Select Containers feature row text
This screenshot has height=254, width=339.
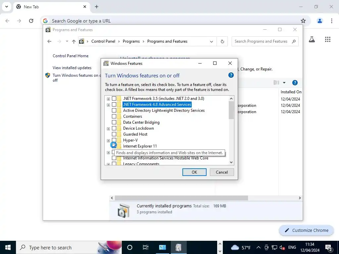(x=132, y=116)
